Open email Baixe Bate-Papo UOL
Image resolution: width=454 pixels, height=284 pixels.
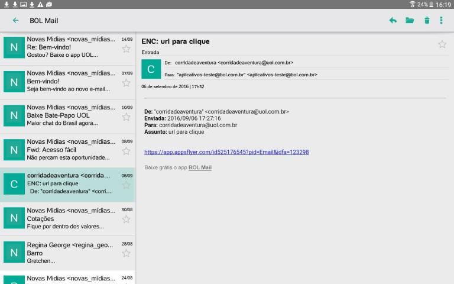coord(67,116)
